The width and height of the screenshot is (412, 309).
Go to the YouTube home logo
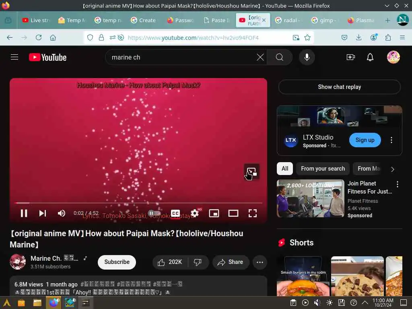pyautogui.click(x=47, y=57)
